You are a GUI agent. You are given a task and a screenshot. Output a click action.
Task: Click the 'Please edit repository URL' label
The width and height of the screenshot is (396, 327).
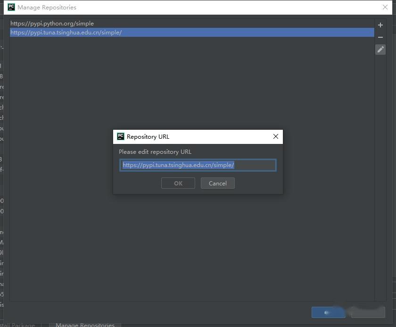[x=155, y=152]
